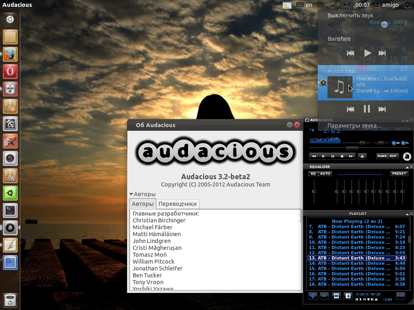The image size is (414, 310).
Task: Open the volume indicator in top panel
Action: (x=346, y=5)
